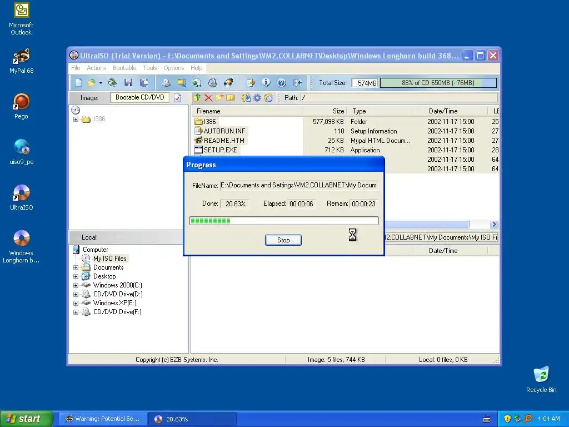Screen dimensions: 569x427
Task: Open the File menu
Action: [76, 68]
